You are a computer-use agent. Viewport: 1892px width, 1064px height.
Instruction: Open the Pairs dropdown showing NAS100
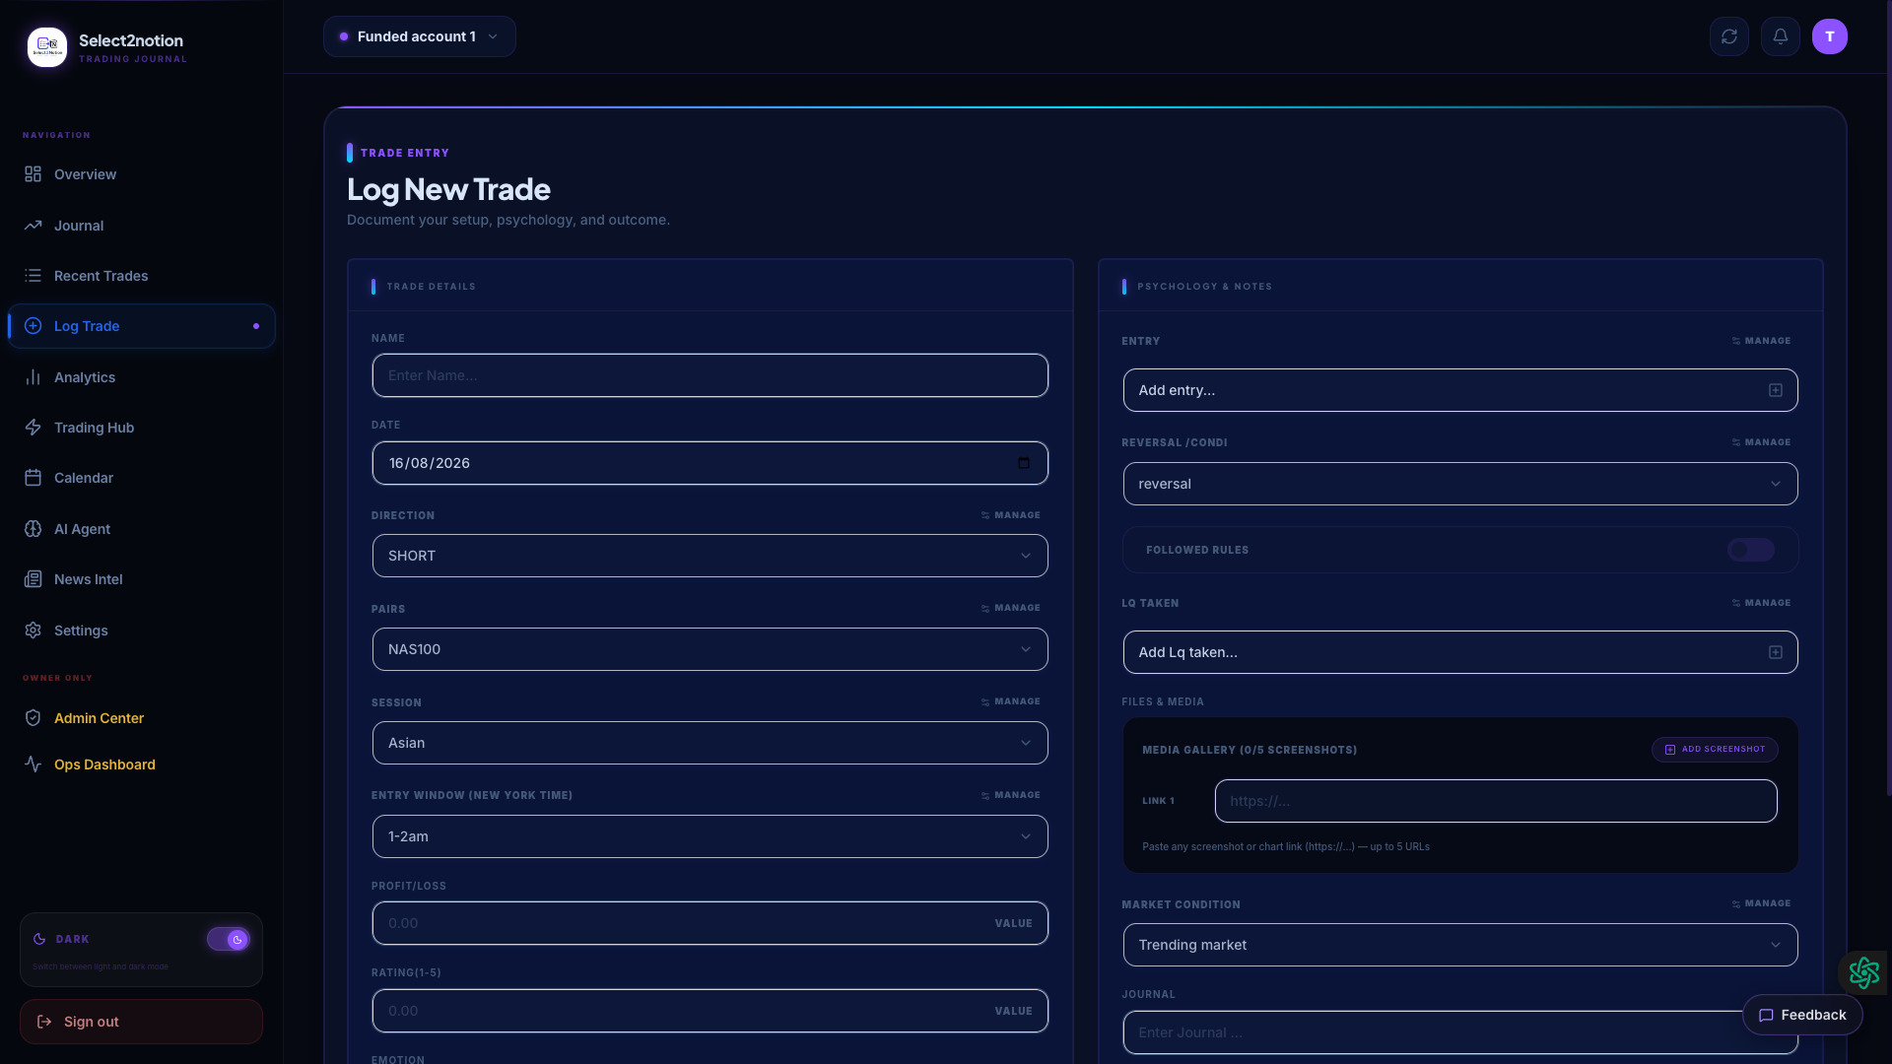coord(709,649)
